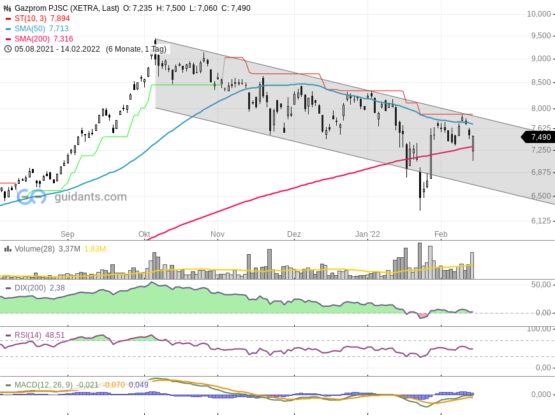Click the 9,000 price axis label
The width and height of the screenshot is (555, 415).
tap(541, 59)
